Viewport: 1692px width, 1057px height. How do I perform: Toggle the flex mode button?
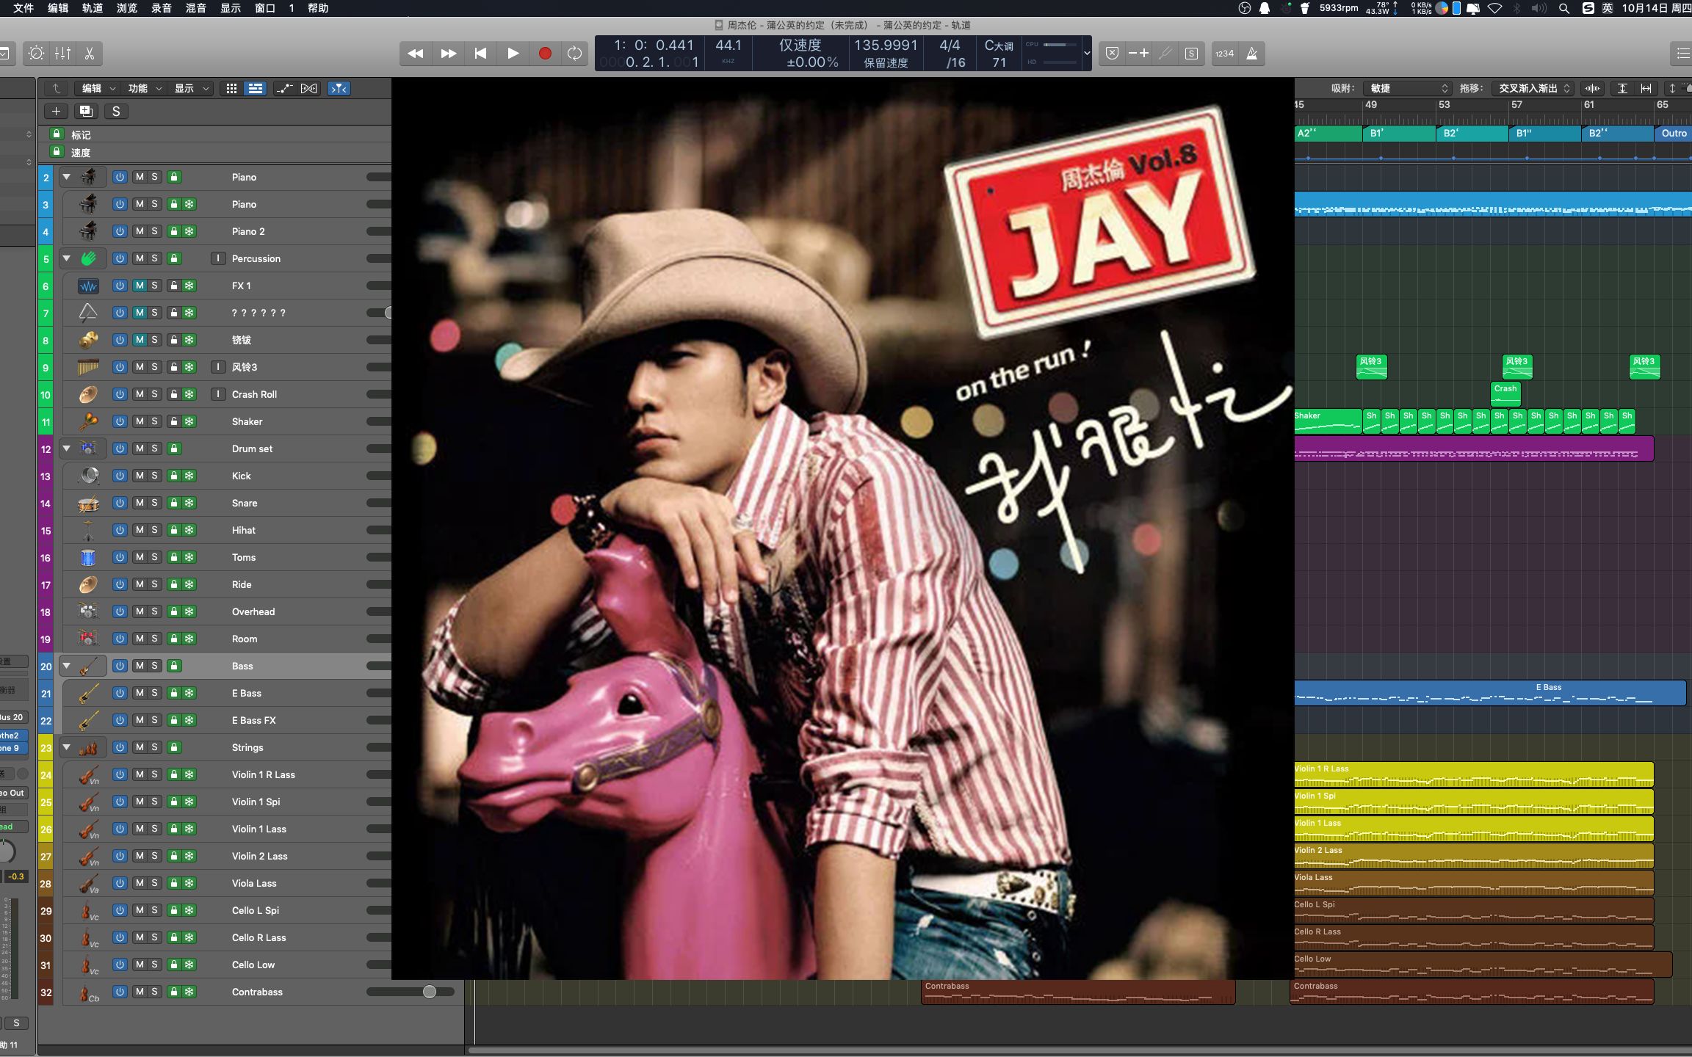(309, 88)
